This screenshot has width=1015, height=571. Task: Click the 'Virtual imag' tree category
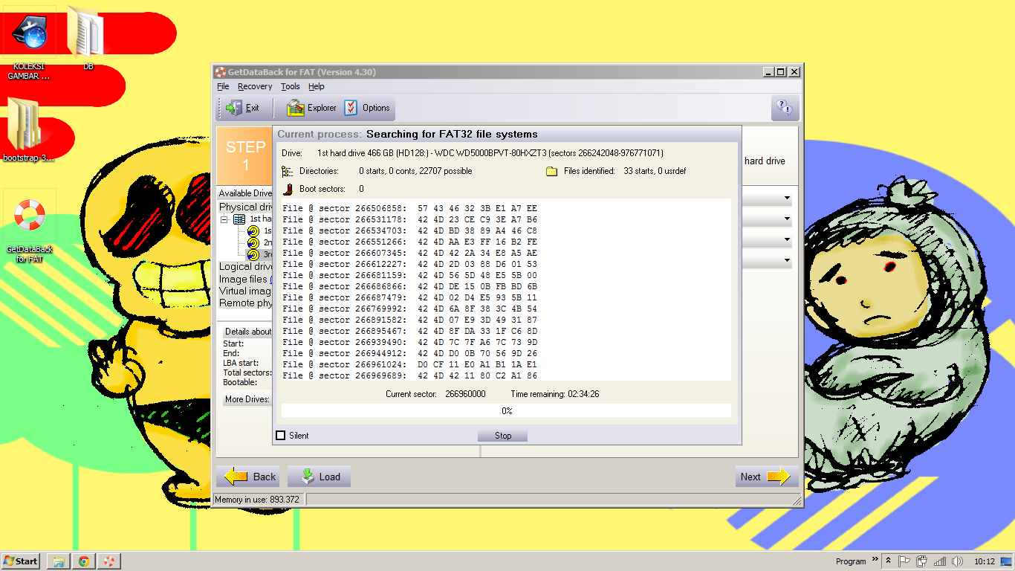pos(245,291)
